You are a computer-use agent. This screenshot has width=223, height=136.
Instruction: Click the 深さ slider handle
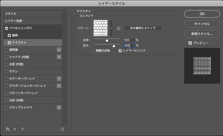[x=114, y=46]
